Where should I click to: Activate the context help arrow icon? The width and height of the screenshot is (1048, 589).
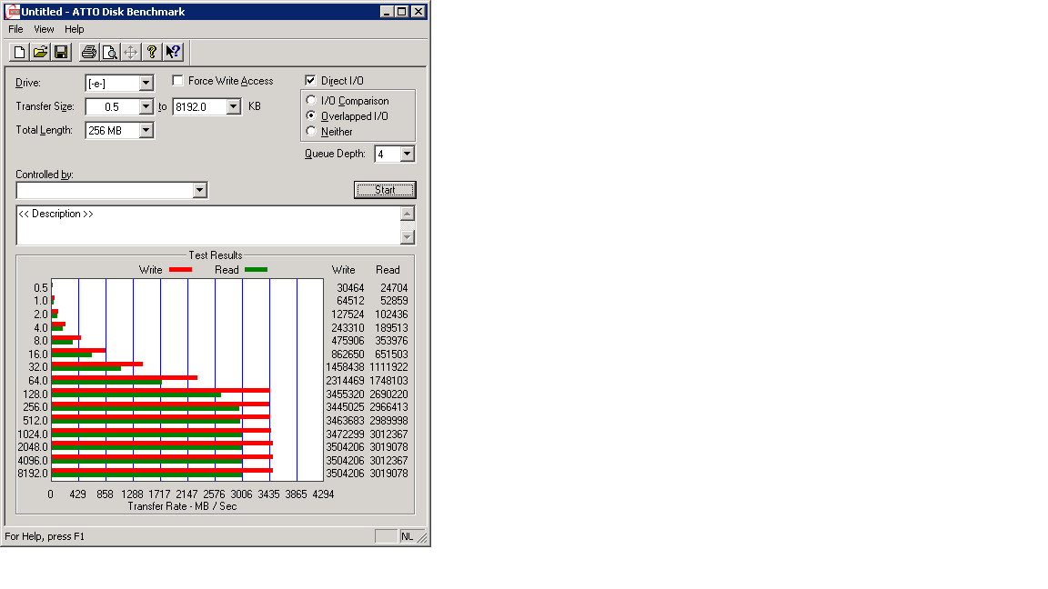(x=173, y=52)
